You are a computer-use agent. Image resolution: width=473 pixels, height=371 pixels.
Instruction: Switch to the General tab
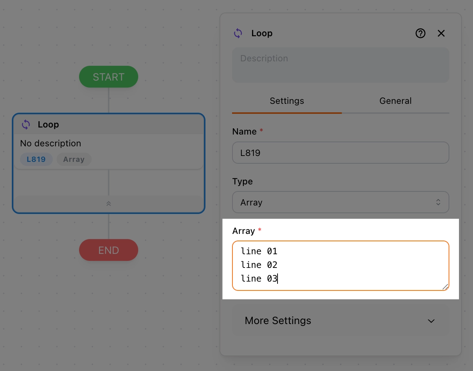395,101
